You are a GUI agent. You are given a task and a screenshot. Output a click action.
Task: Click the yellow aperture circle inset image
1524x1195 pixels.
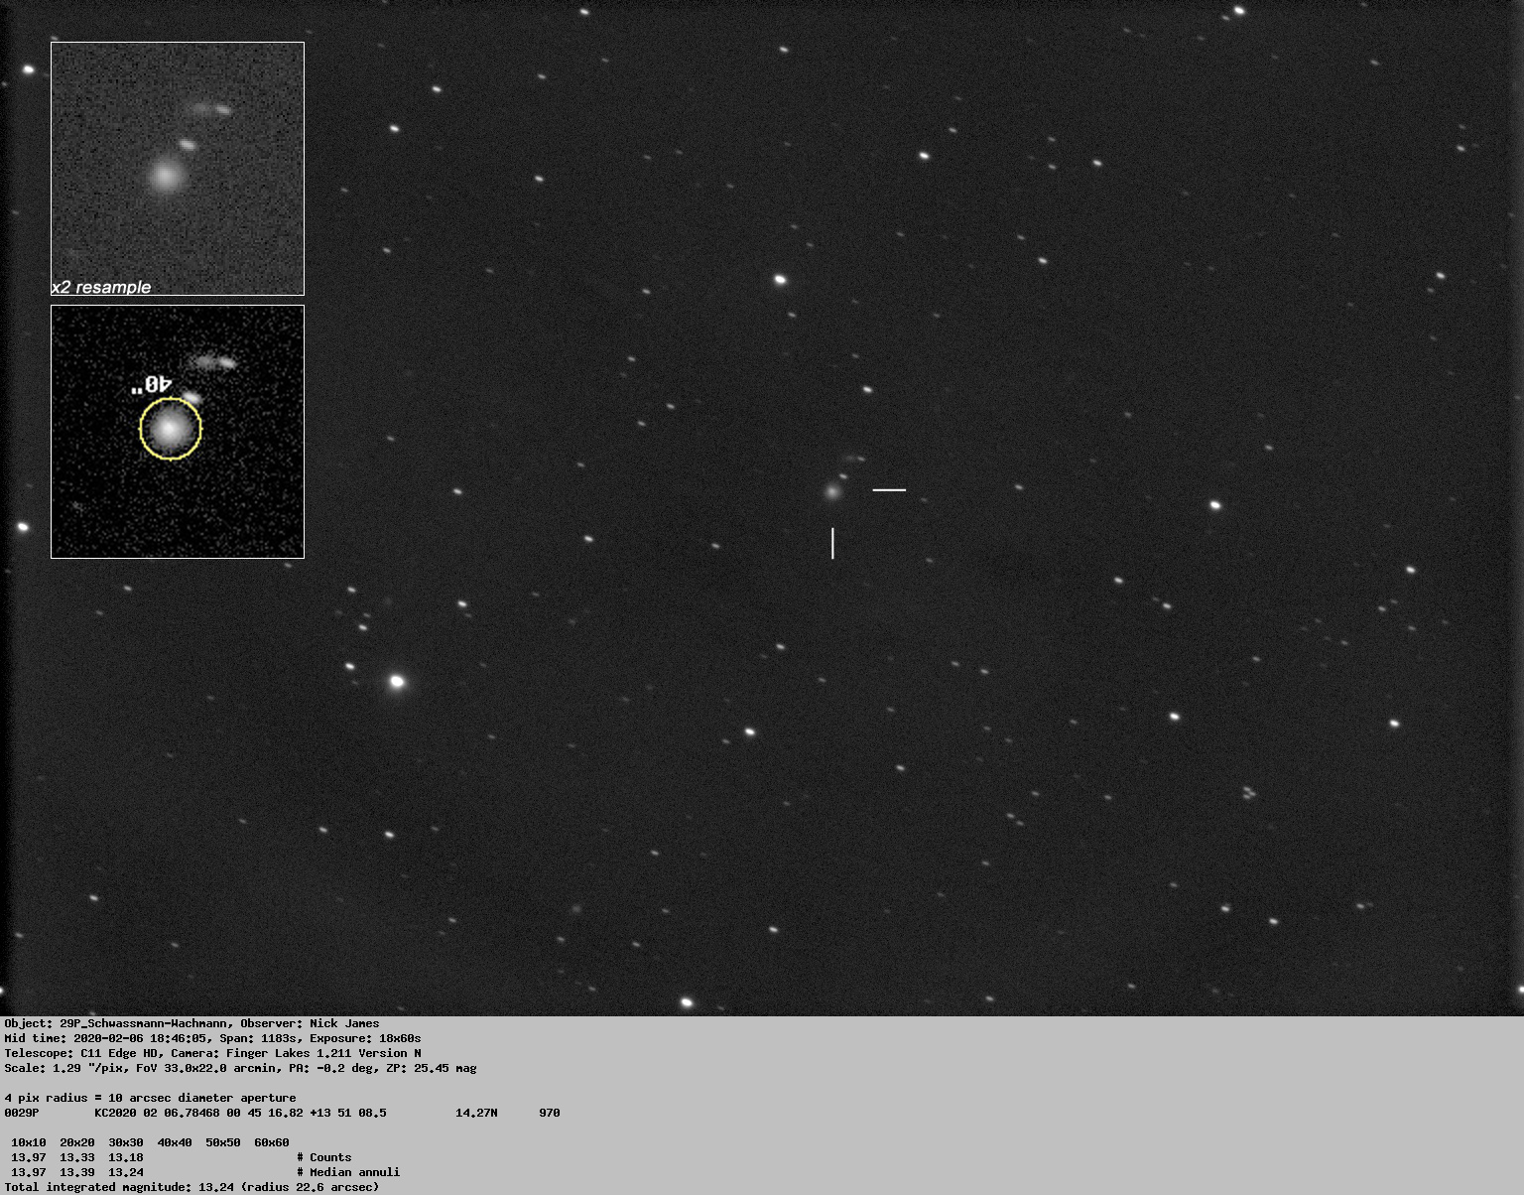tap(178, 432)
